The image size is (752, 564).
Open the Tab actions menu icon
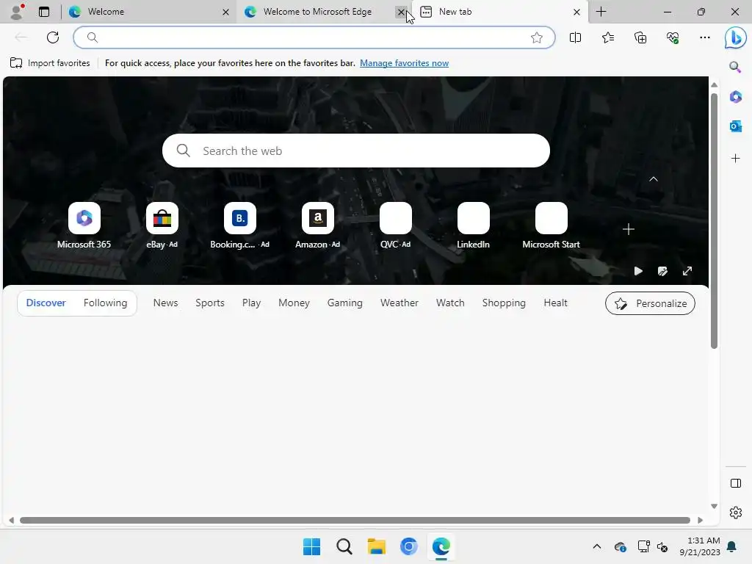44,12
